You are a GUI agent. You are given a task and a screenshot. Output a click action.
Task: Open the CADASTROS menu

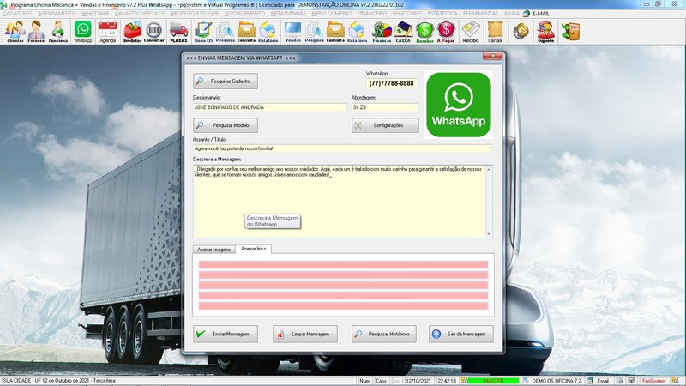(17, 14)
